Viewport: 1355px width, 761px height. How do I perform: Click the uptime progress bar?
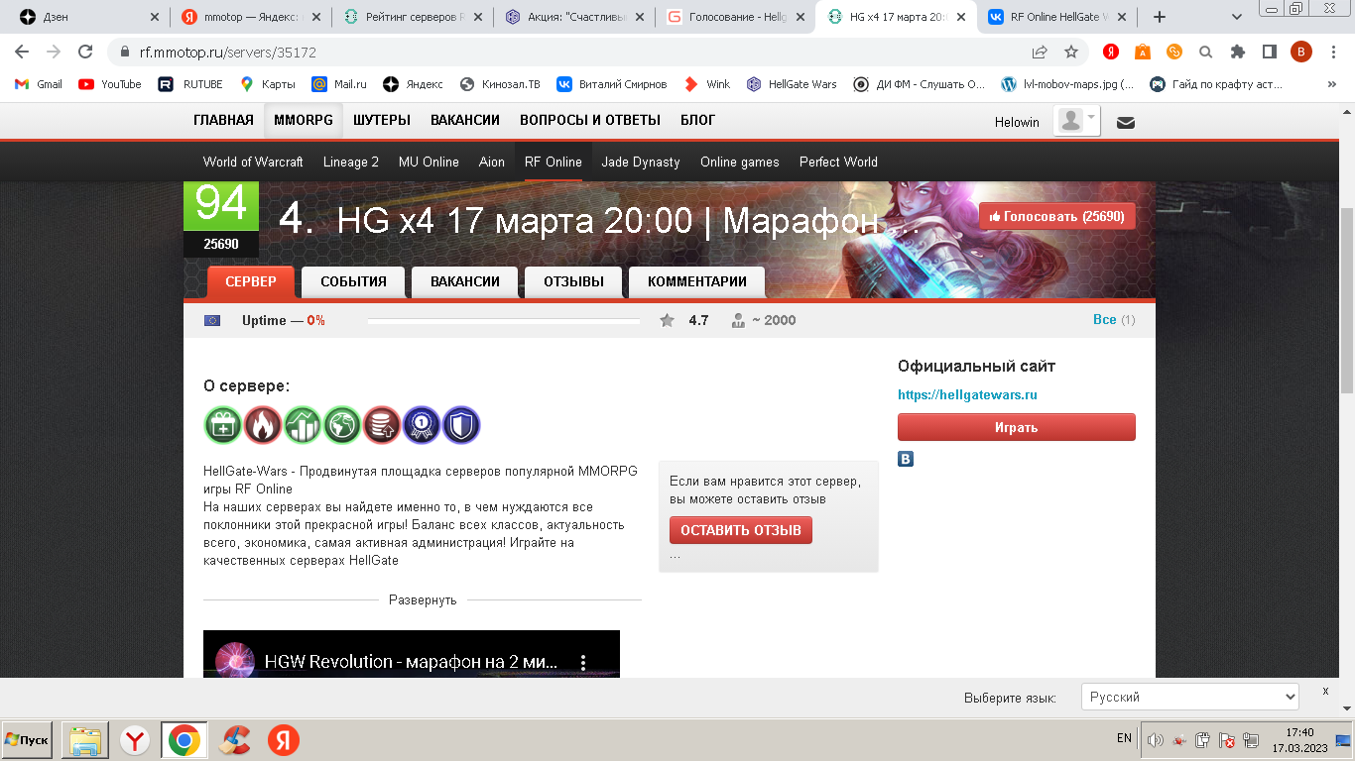coord(504,320)
